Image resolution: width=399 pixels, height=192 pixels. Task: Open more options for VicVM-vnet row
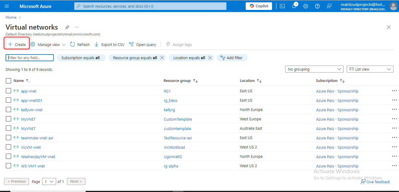(395, 147)
